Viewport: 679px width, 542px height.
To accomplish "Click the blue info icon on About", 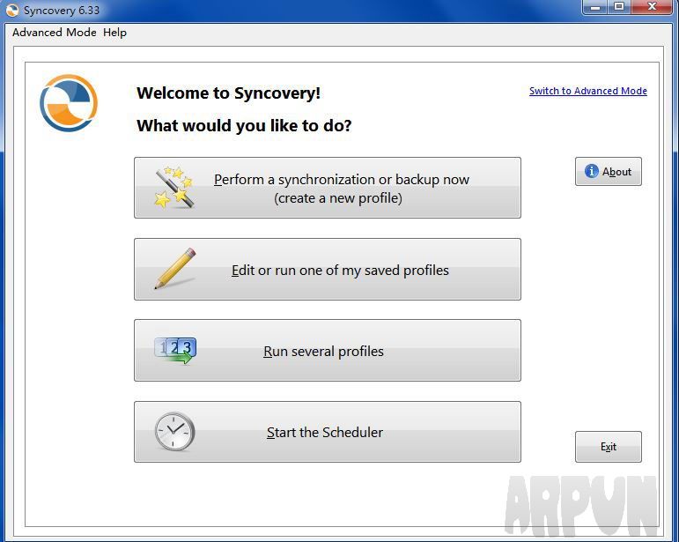I will (x=591, y=171).
